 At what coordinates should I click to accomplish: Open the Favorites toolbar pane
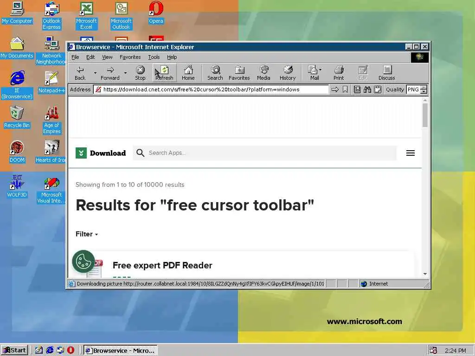239,73
